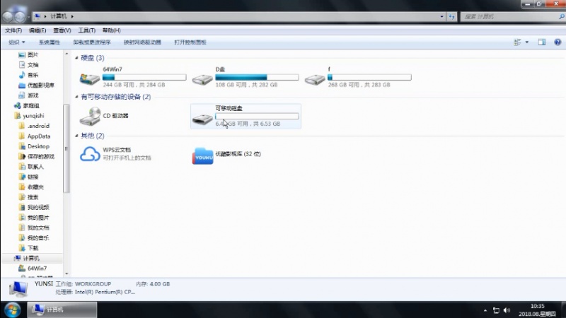Change view with the view icon
Screen dimensions: 566x318
click(517, 42)
